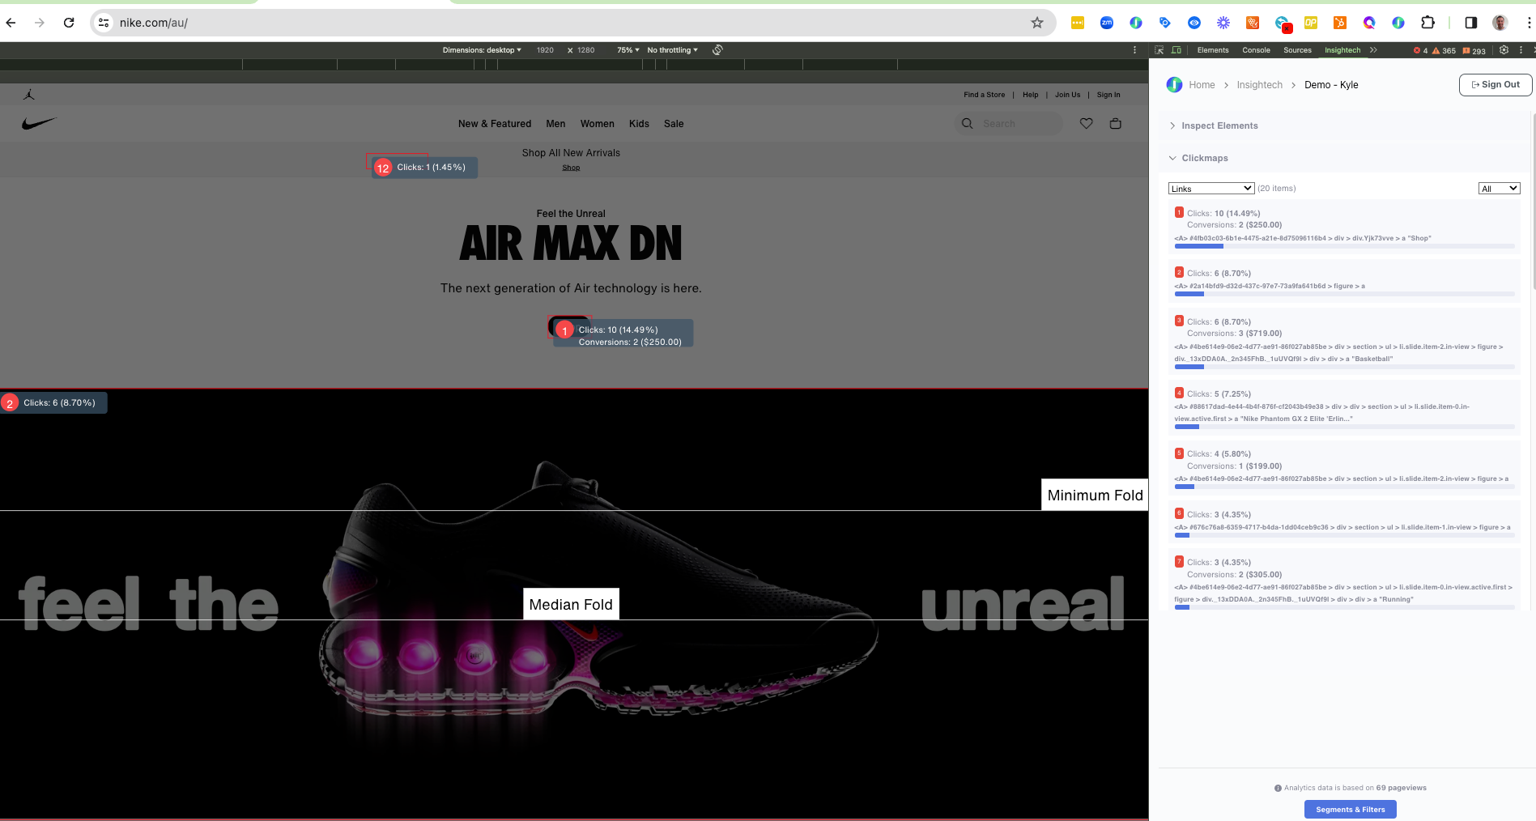Open the Nike favourites heart icon
This screenshot has height=821, width=1536.
pos(1086,124)
